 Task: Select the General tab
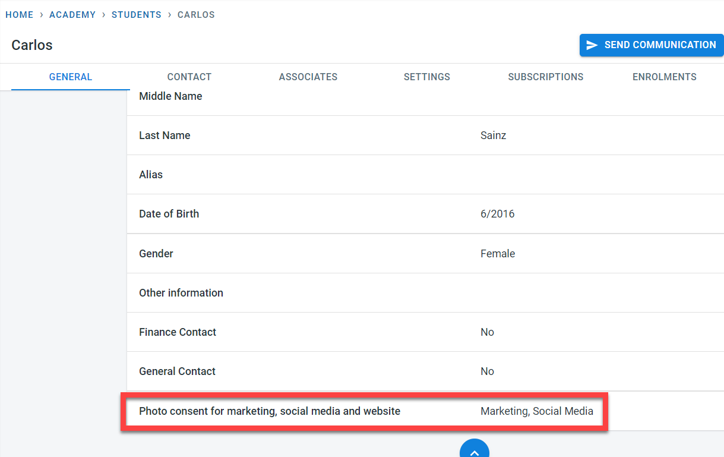coord(71,77)
